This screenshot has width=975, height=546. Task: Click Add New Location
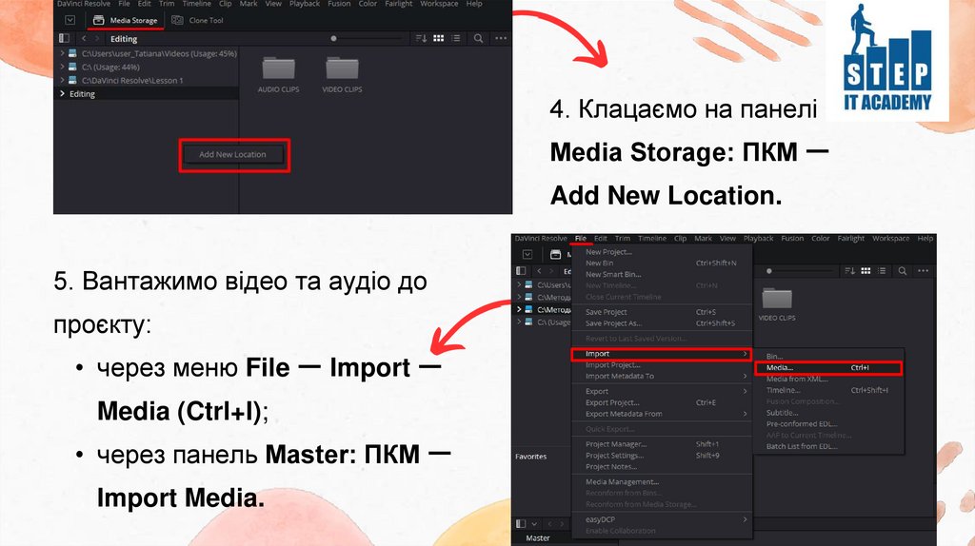(233, 155)
